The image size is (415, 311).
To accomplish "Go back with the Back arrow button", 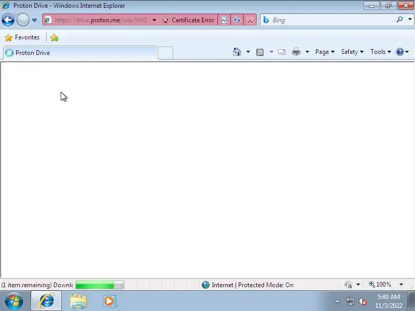I will coord(8,20).
